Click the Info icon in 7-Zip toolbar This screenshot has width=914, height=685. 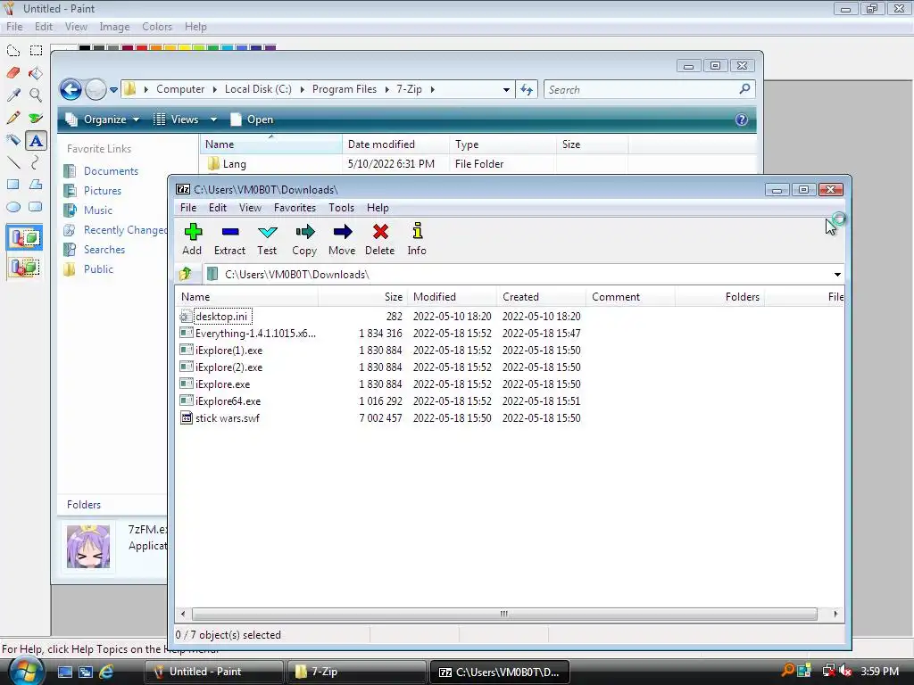tap(417, 231)
